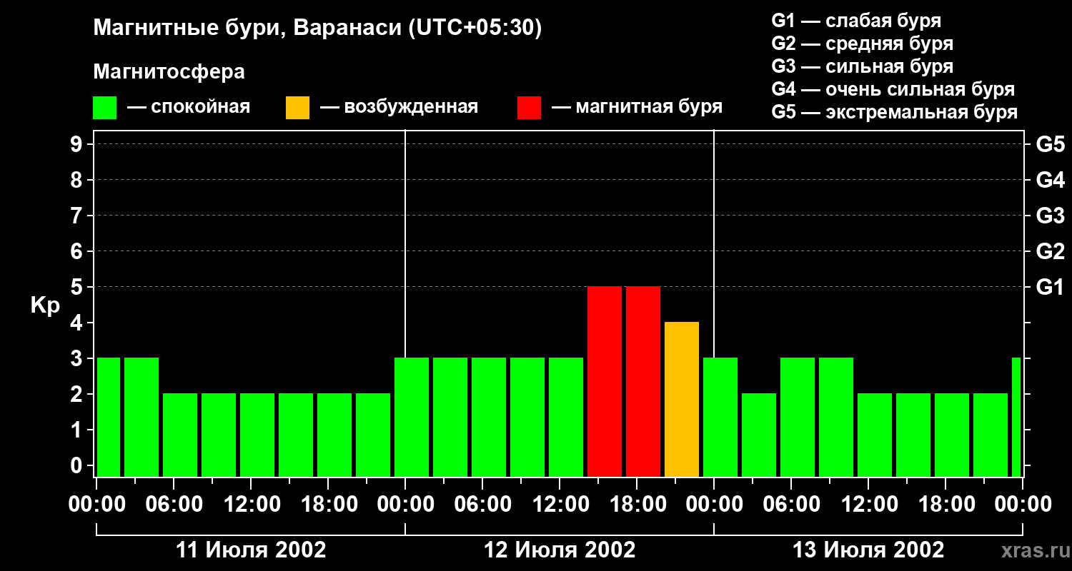Select the 13 Июля 2002 date label
1072x571 pixels.
(x=868, y=550)
